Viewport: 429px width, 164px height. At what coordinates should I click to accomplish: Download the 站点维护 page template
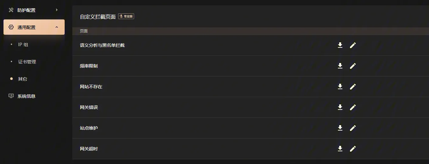click(340, 128)
